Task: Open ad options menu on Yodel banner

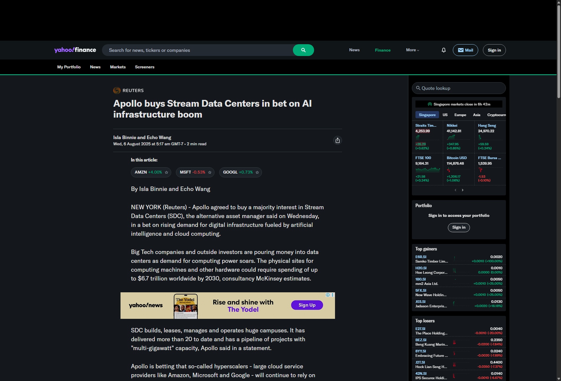Action: pos(333,295)
